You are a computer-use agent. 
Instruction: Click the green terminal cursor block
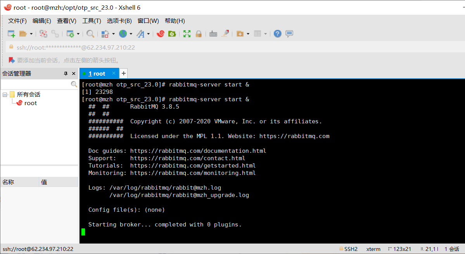[x=83, y=232]
